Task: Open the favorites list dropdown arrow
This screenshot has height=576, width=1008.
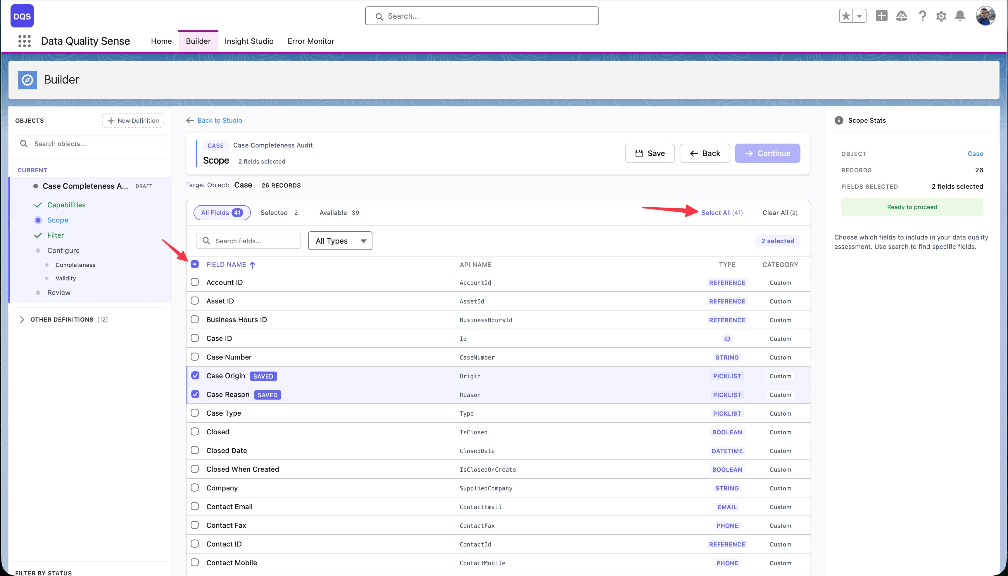Action: (859, 16)
